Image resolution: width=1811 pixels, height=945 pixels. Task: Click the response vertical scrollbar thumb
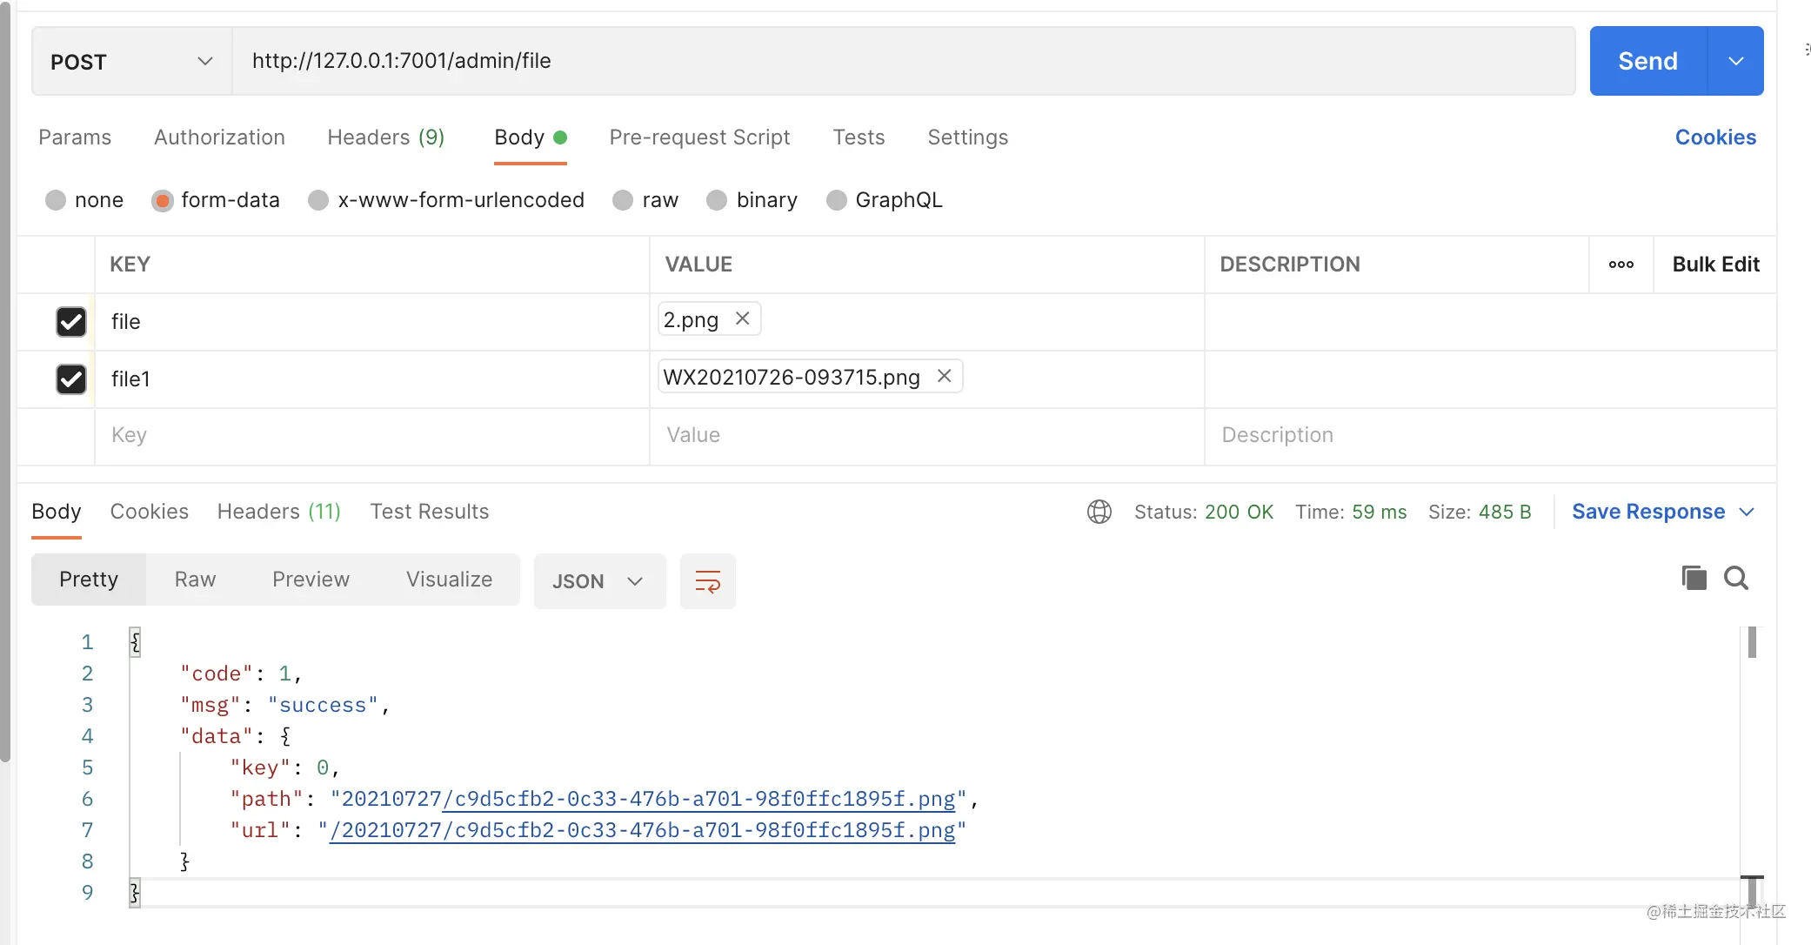point(1752,642)
